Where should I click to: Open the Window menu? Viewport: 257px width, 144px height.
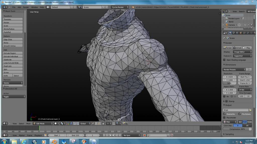(x=34, y=7)
